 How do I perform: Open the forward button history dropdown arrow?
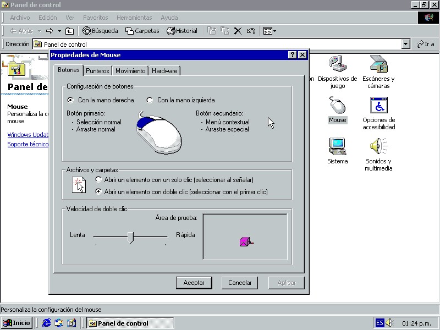[x=59, y=31]
